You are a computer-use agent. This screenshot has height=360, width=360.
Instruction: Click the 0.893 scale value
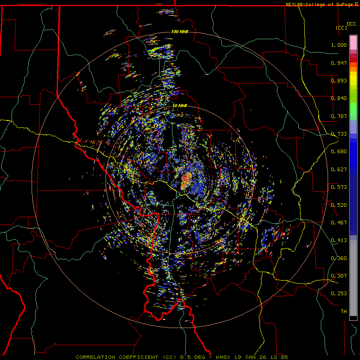pos(339,80)
